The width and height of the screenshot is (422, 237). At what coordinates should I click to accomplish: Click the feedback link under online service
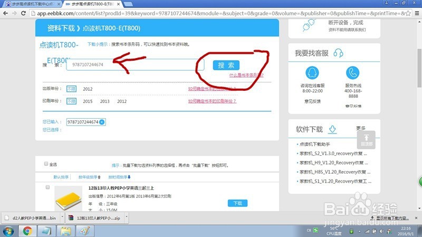312,101
